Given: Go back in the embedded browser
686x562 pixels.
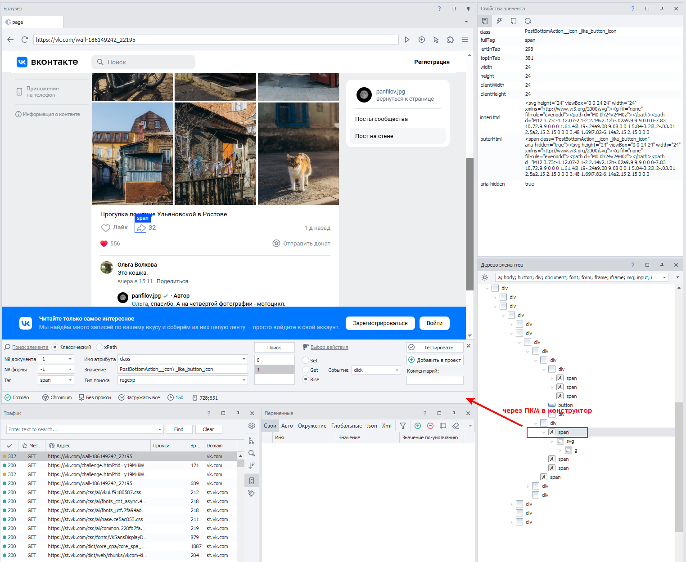Looking at the screenshot, I should [x=10, y=40].
